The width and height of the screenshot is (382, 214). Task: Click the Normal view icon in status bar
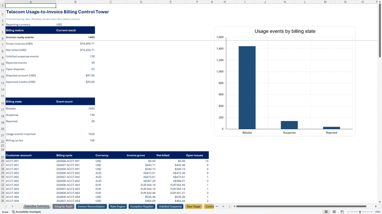tap(326, 212)
